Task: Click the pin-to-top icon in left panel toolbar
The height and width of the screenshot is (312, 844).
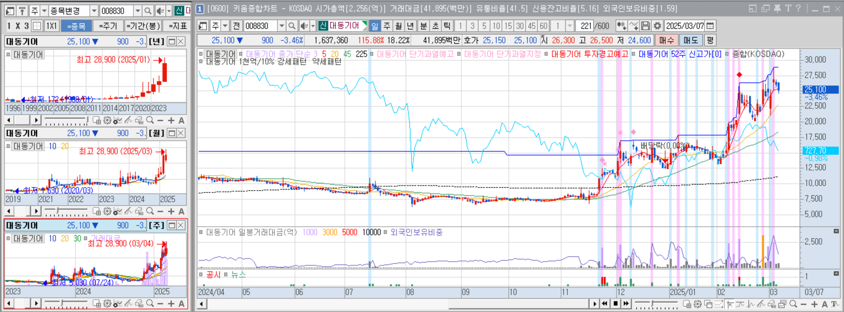Action: click(x=22, y=11)
